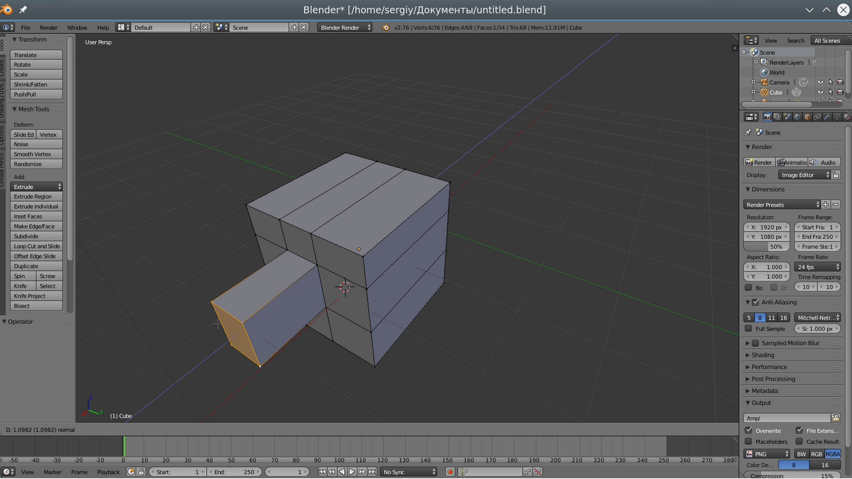852x479 pixels.
Task: Click the Render Layers properties icon
Action: 777,117
